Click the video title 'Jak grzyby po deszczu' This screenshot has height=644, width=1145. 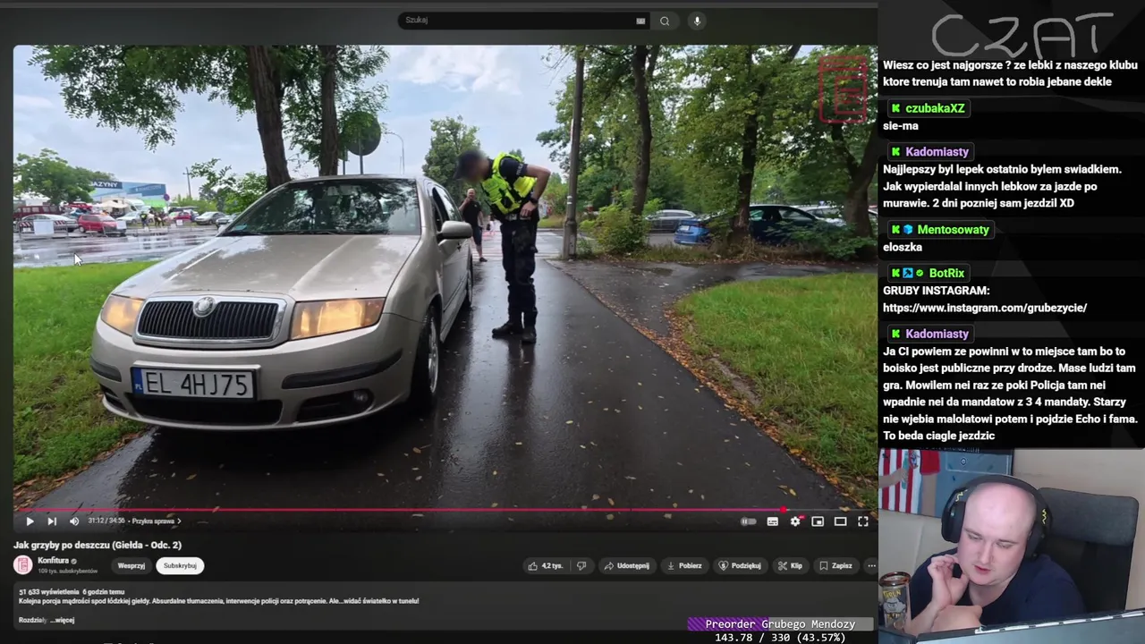click(98, 545)
